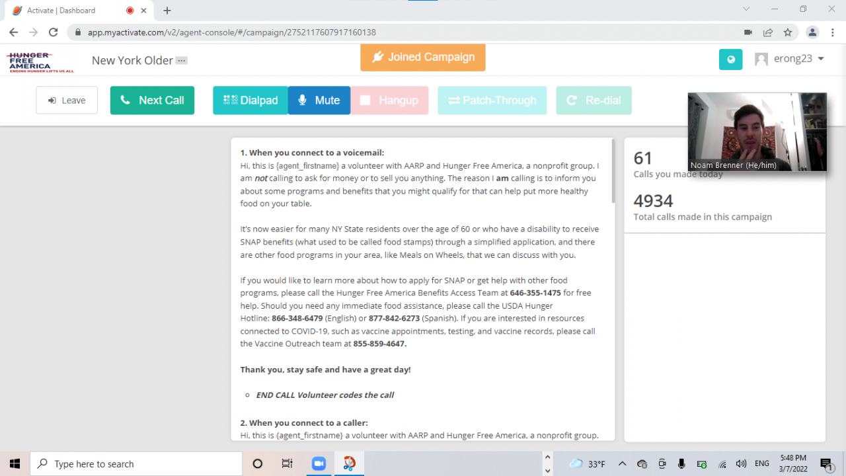The width and height of the screenshot is (846, 476).
Task: Click the 'New York Older' campaign title
Action: click(132, 60)
